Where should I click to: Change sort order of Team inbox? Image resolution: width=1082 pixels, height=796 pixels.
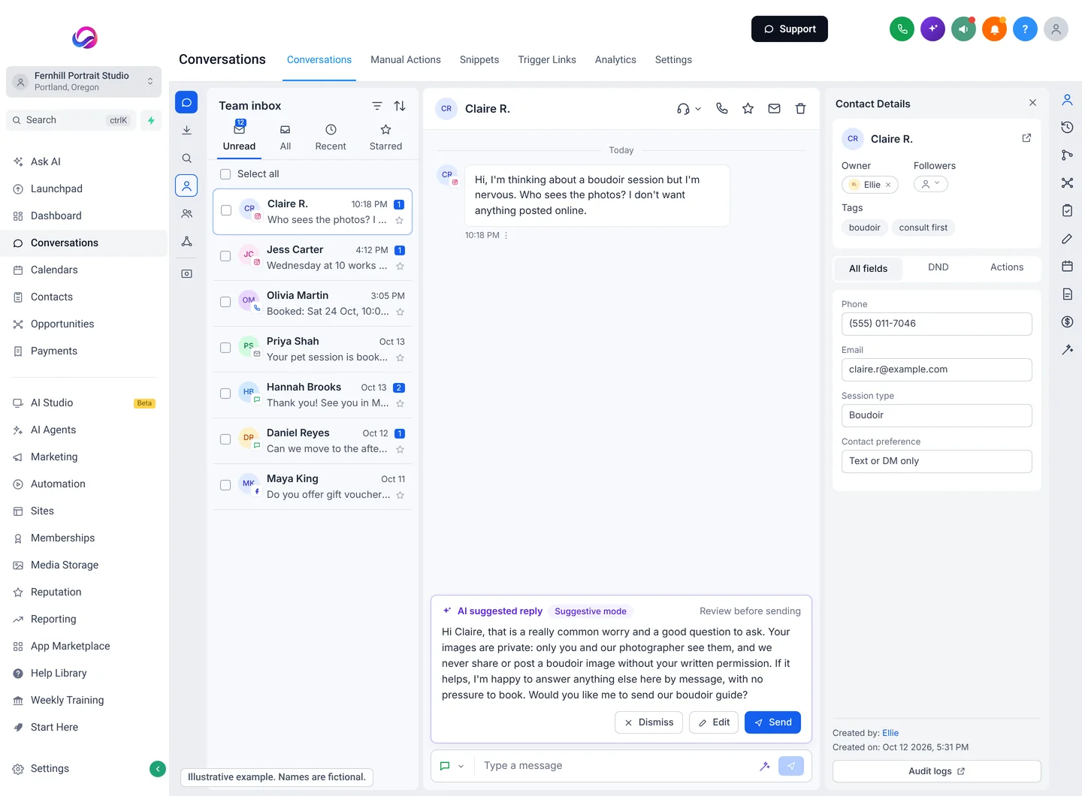[x=400, y=106]
